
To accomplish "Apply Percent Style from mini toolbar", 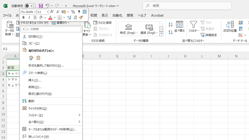I will pyautogui.click(x=73, y=12).
